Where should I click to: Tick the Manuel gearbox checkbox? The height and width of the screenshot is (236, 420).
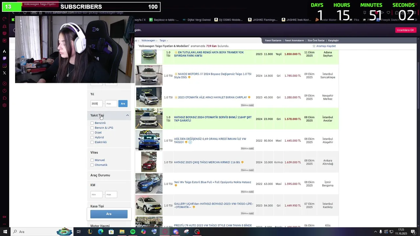pos(92,160)
